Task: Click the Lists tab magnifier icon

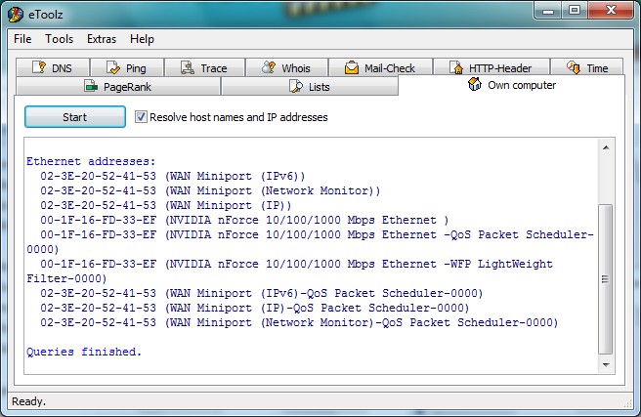Action: pos(296,86)
